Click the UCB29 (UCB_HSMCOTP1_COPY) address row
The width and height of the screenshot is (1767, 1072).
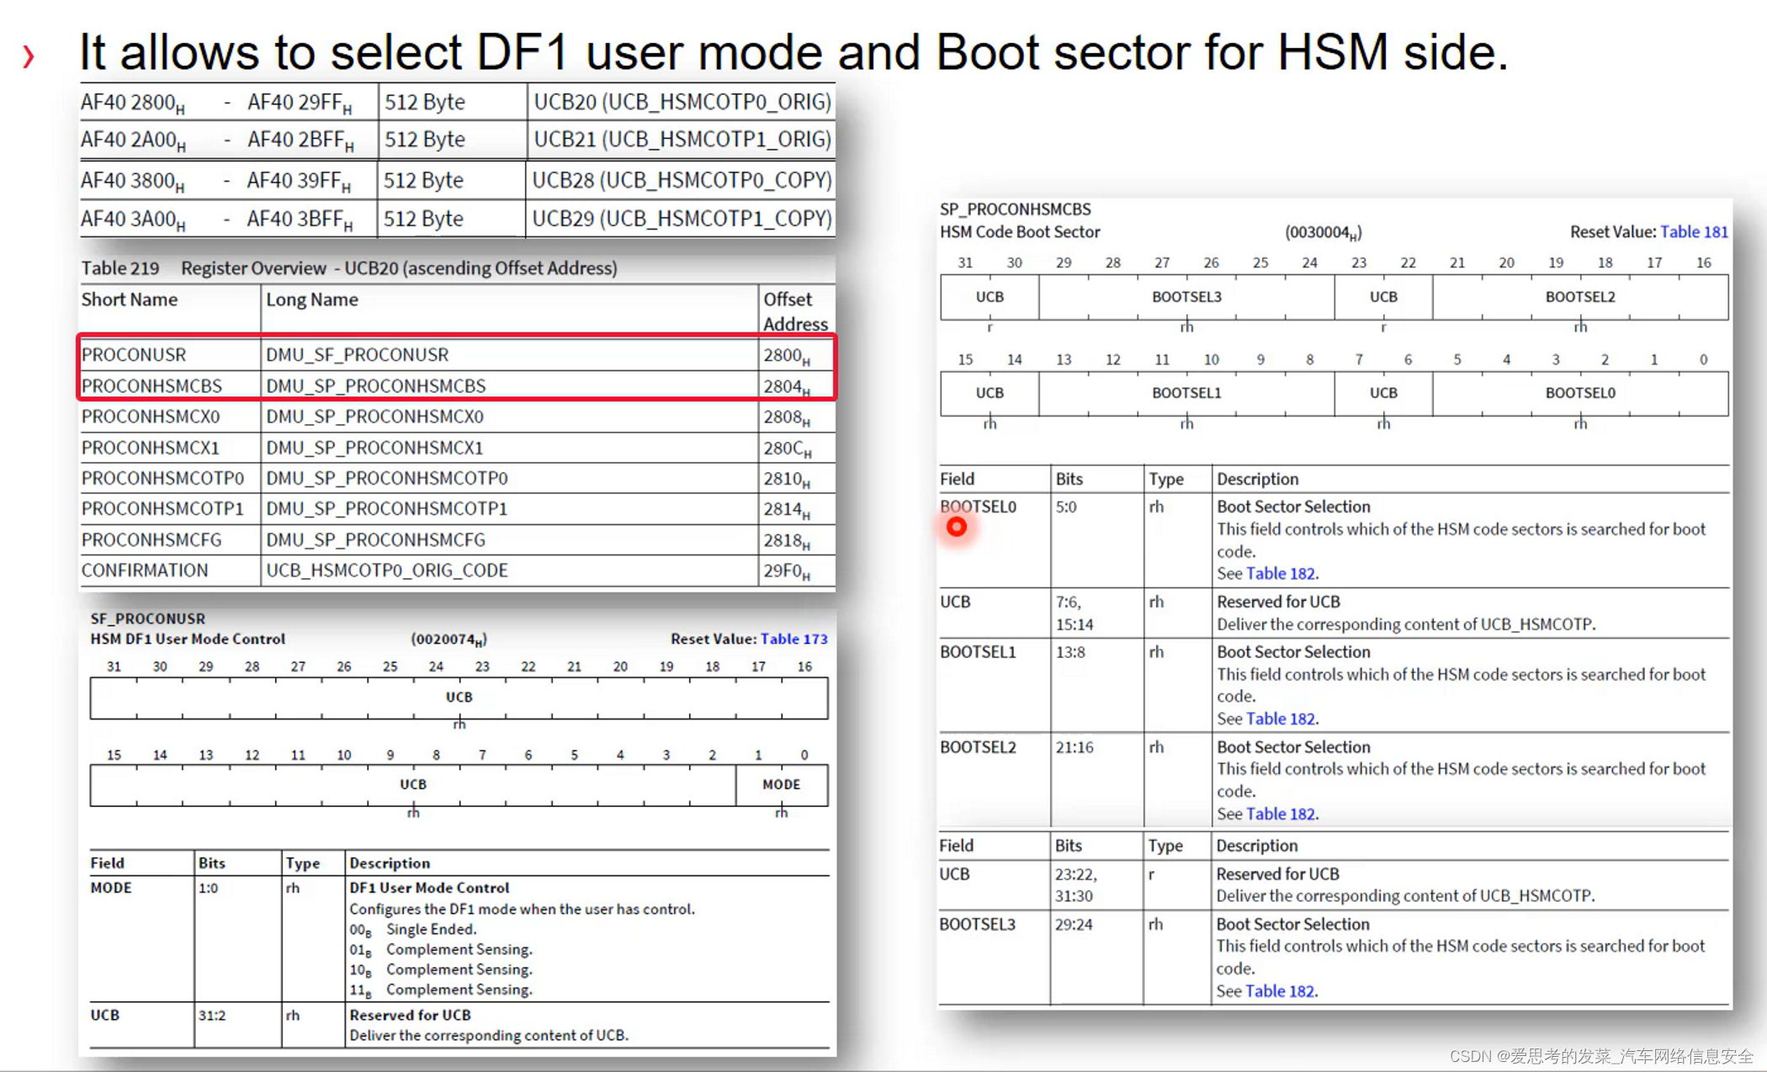pos(682,219)
